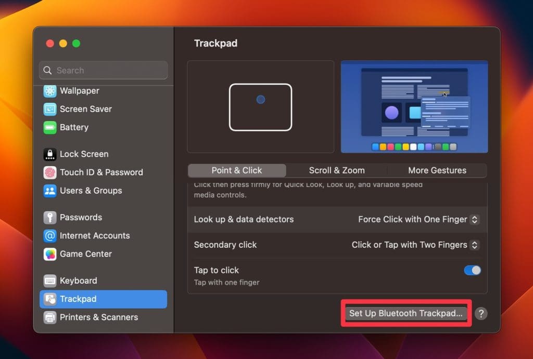Click the green Battery icon

50,128
